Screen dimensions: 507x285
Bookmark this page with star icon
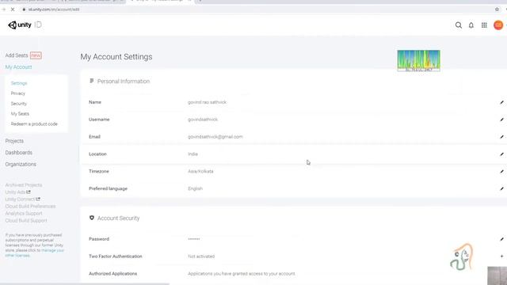point(497,9)
